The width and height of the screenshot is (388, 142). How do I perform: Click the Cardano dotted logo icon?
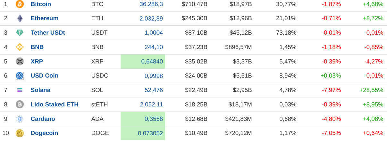[x=20, y=119]
